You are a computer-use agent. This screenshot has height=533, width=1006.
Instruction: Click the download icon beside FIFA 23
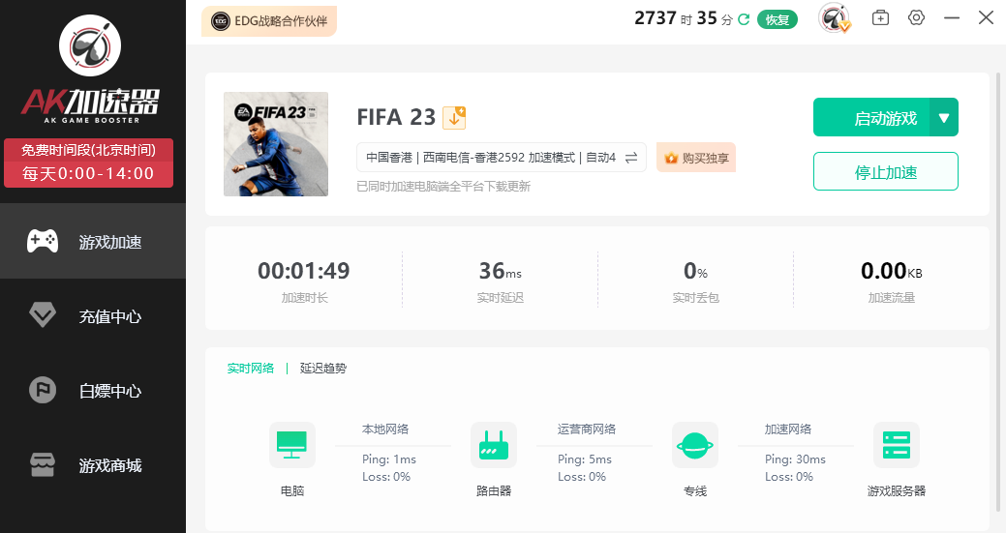(x=454, y=117)
